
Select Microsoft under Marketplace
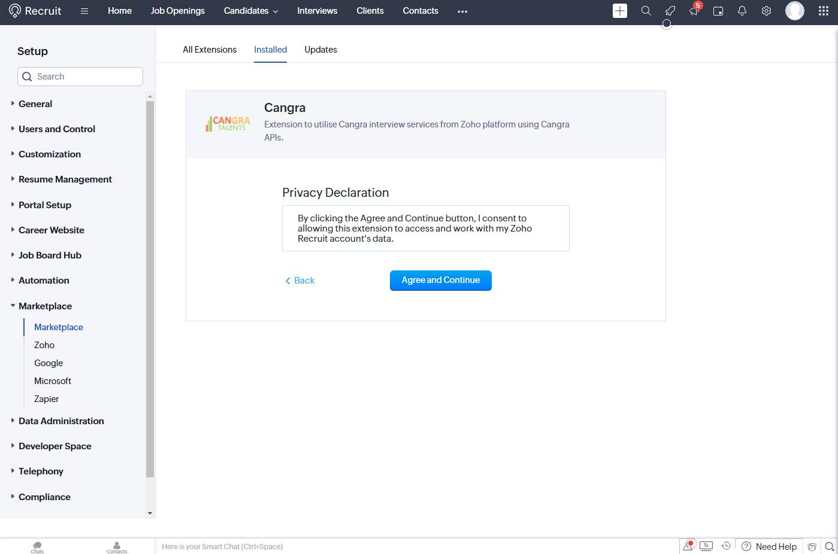coord(53,381)
